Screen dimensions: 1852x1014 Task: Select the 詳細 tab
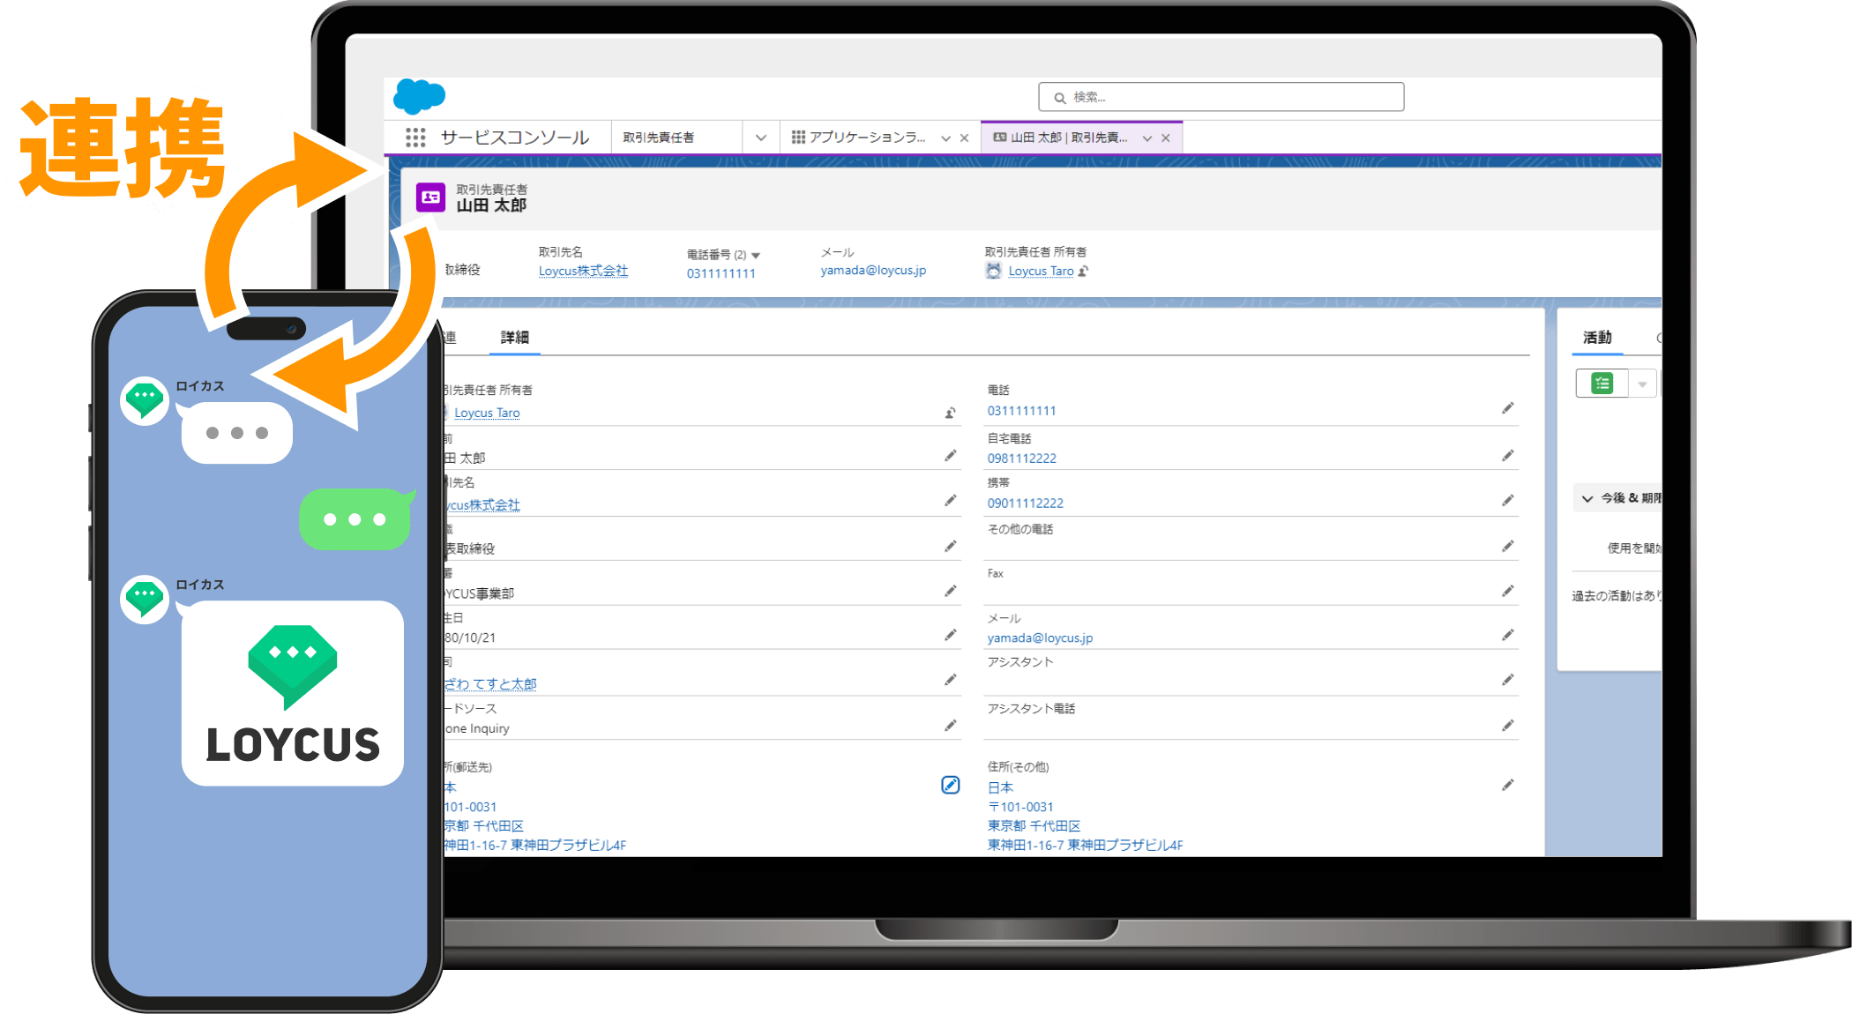(x=515, y=337)
